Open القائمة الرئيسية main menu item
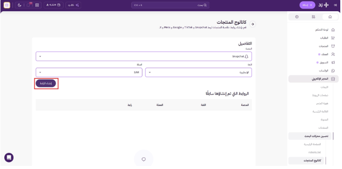Viewport: 342px width, 169px height. click(321, 112)
